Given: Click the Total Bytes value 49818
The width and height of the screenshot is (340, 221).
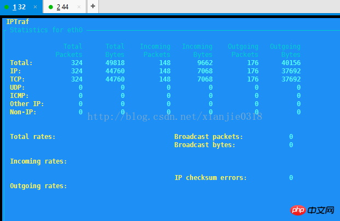Looking at the screenshot, I should pyautogui.click(x=114, y=63).
